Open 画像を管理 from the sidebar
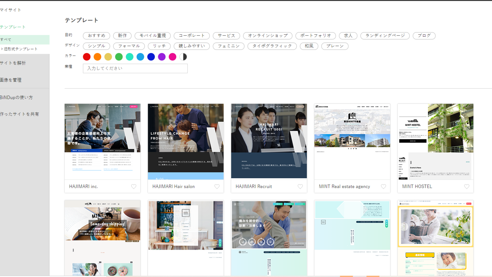 [x=11, y=80]
